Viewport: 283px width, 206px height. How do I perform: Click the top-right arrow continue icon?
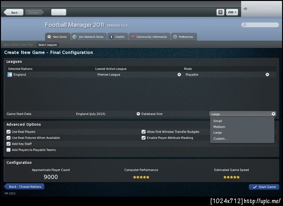[245, 9]
